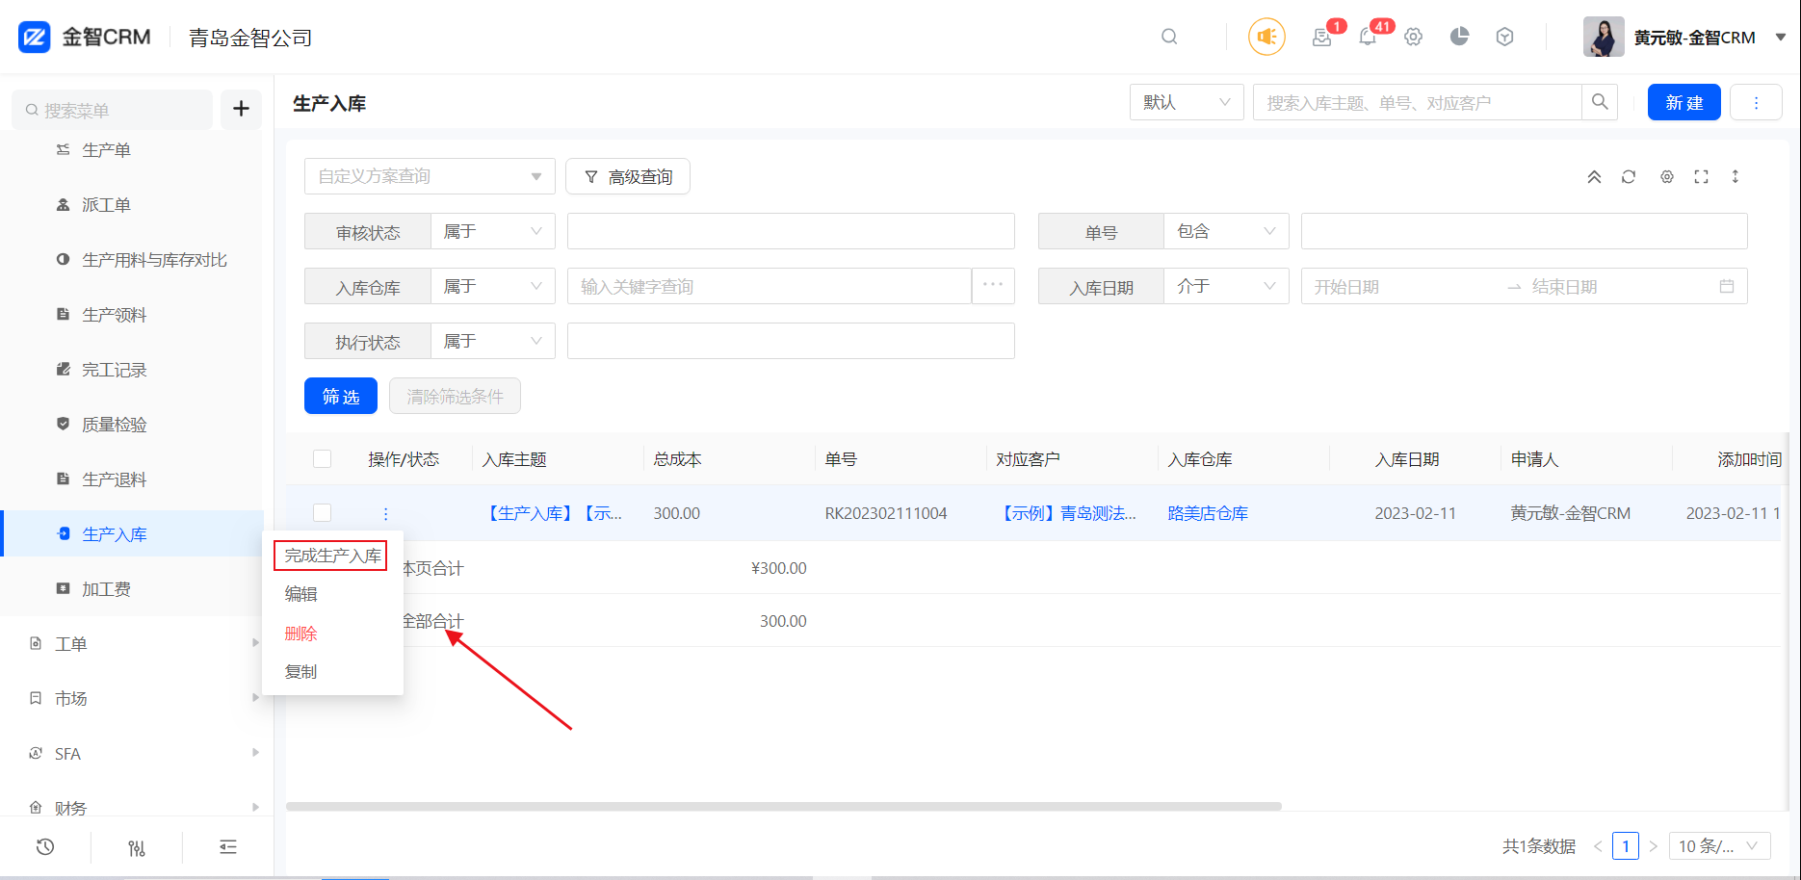The width and height of the screenshot is (1801, 880).
Task: Click the orange announcement speaker icon
Action: click(x=1266, y=37)
